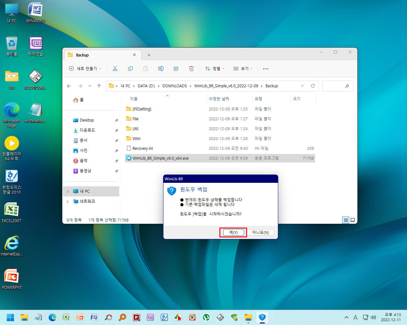Click the volume speaker icon in system tray
The height and width of the screenshot is (325, 407).
373,317
